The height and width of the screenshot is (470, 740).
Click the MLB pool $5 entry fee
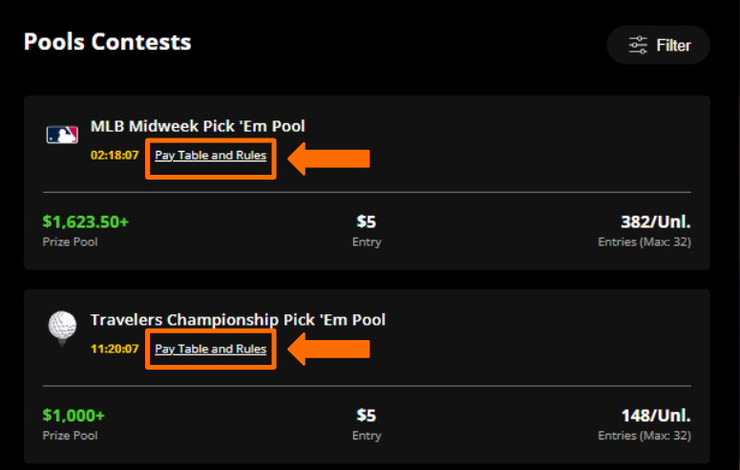tap(367, 222)
